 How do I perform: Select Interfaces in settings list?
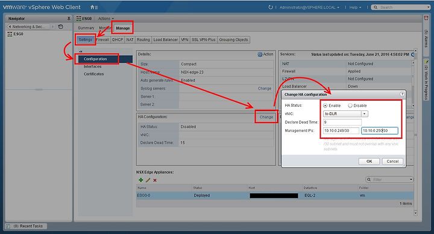[92, 66]
